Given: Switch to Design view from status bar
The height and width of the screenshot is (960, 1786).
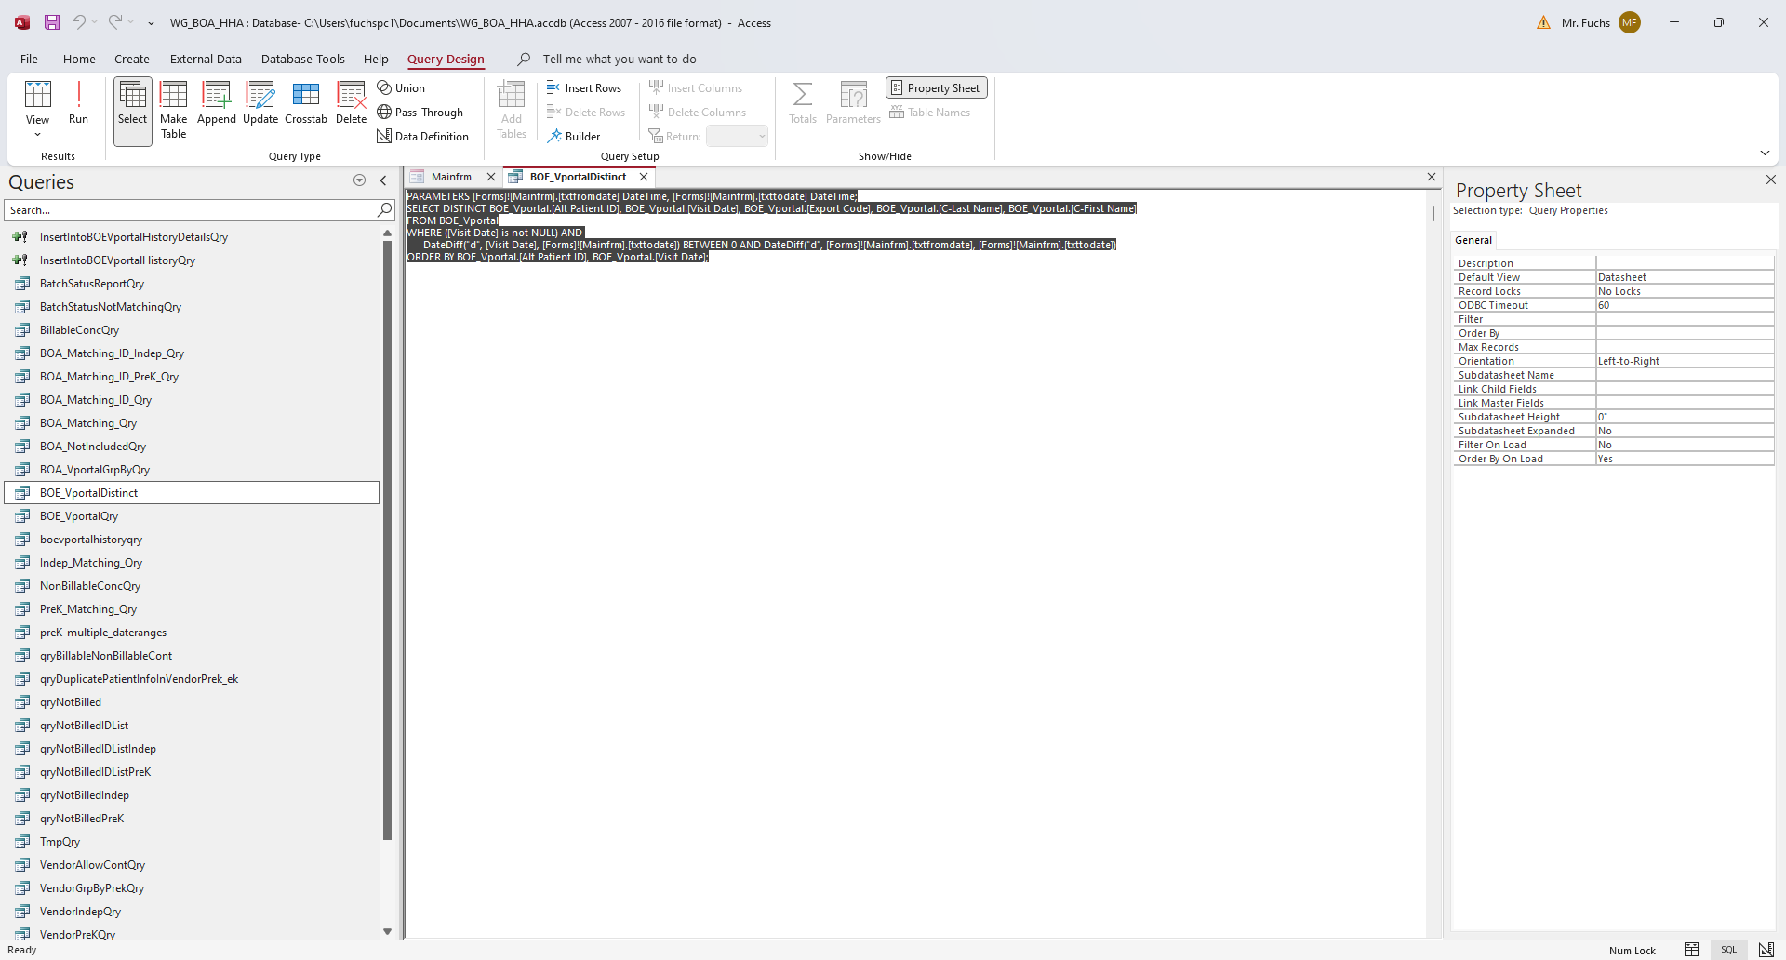Looking at the screenshot, I should pos(1766,950).
